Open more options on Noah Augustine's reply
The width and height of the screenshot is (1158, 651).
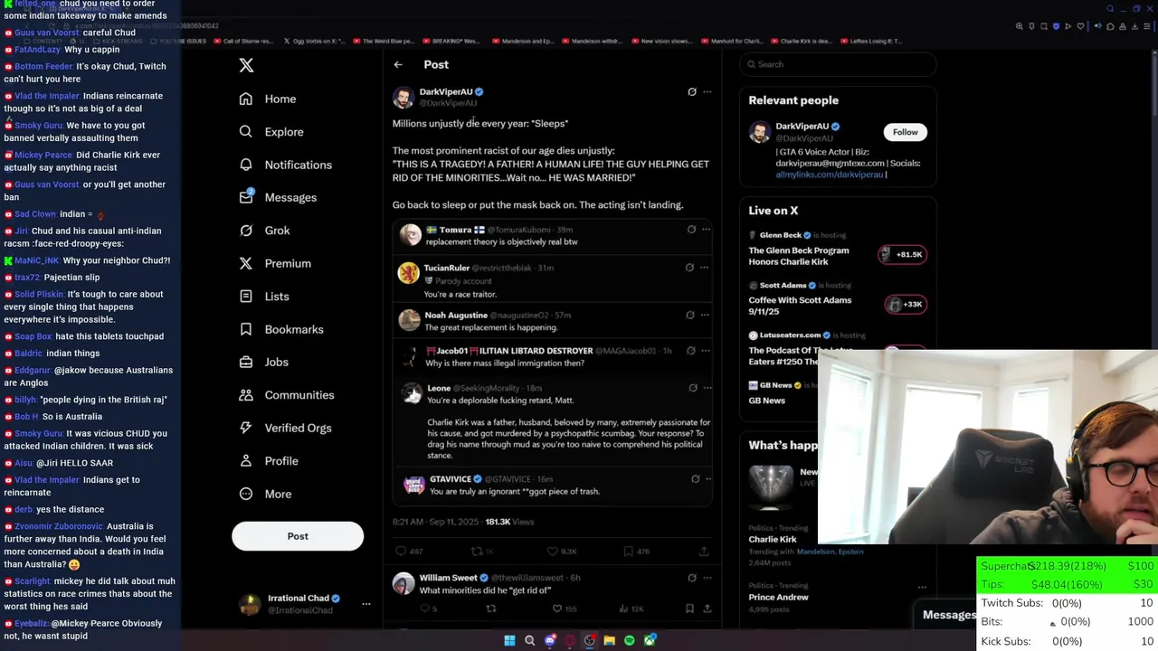(x=706, y=315)
